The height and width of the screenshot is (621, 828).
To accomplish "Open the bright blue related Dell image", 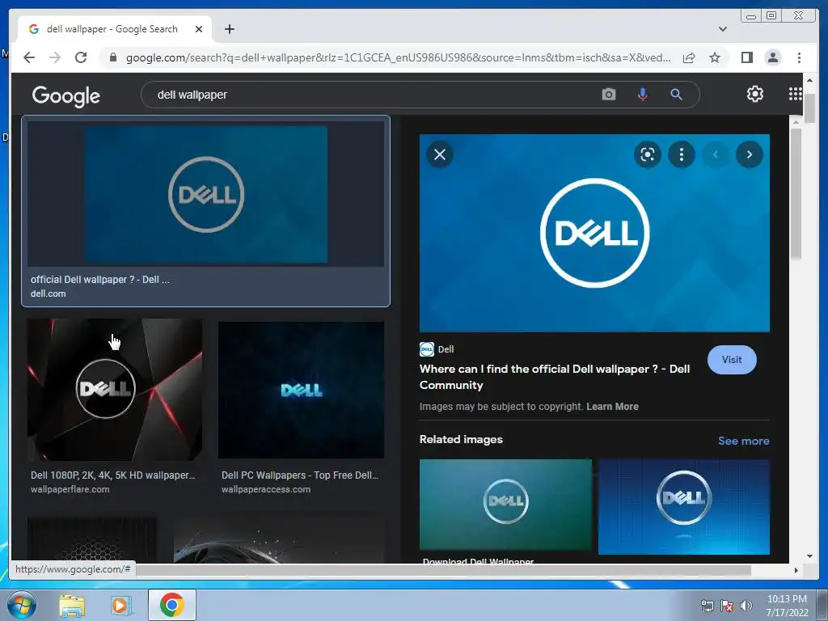I will [684, 507].
